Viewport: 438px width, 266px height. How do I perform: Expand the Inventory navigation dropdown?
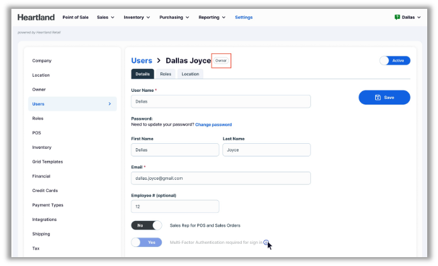(x=136, y=17)
